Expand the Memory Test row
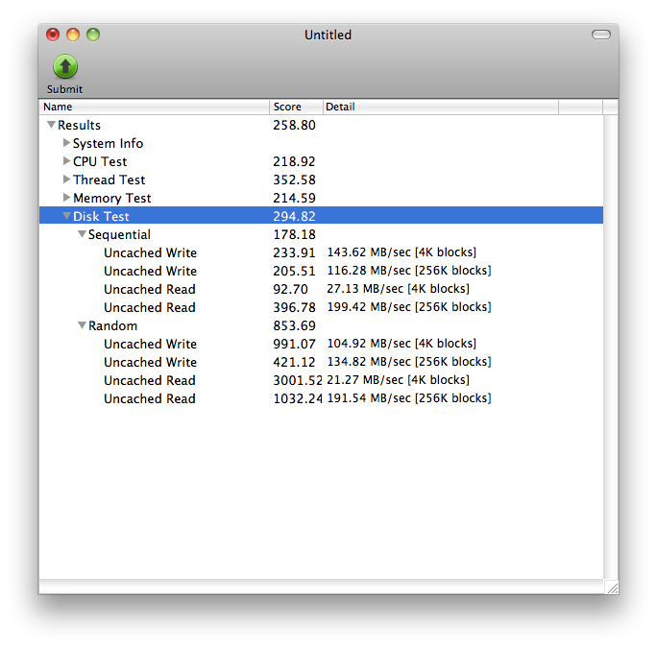Image resolution: width=657 pixels, height=647 pixels. click(66, 197)
